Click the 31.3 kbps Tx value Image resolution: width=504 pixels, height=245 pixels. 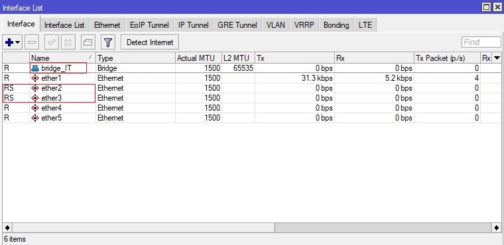[317, 78]
